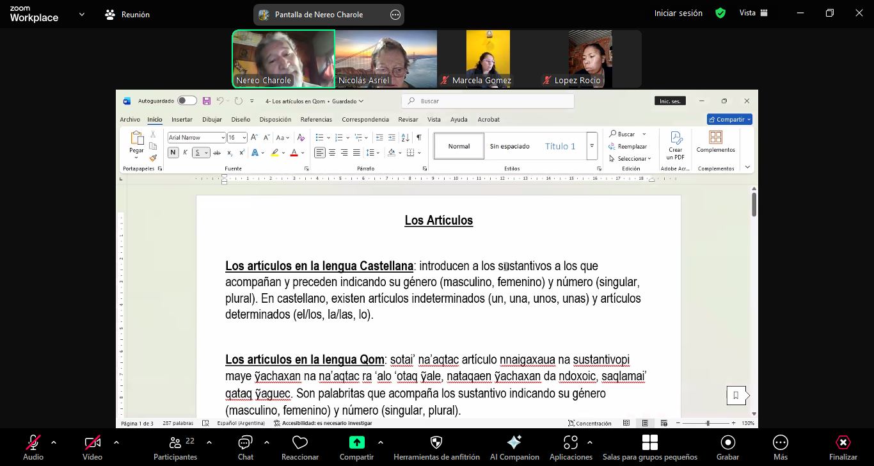This screenshot has height=466, width=874.
Task: Click the Iniciar sesión link
Action: point(678,13)
